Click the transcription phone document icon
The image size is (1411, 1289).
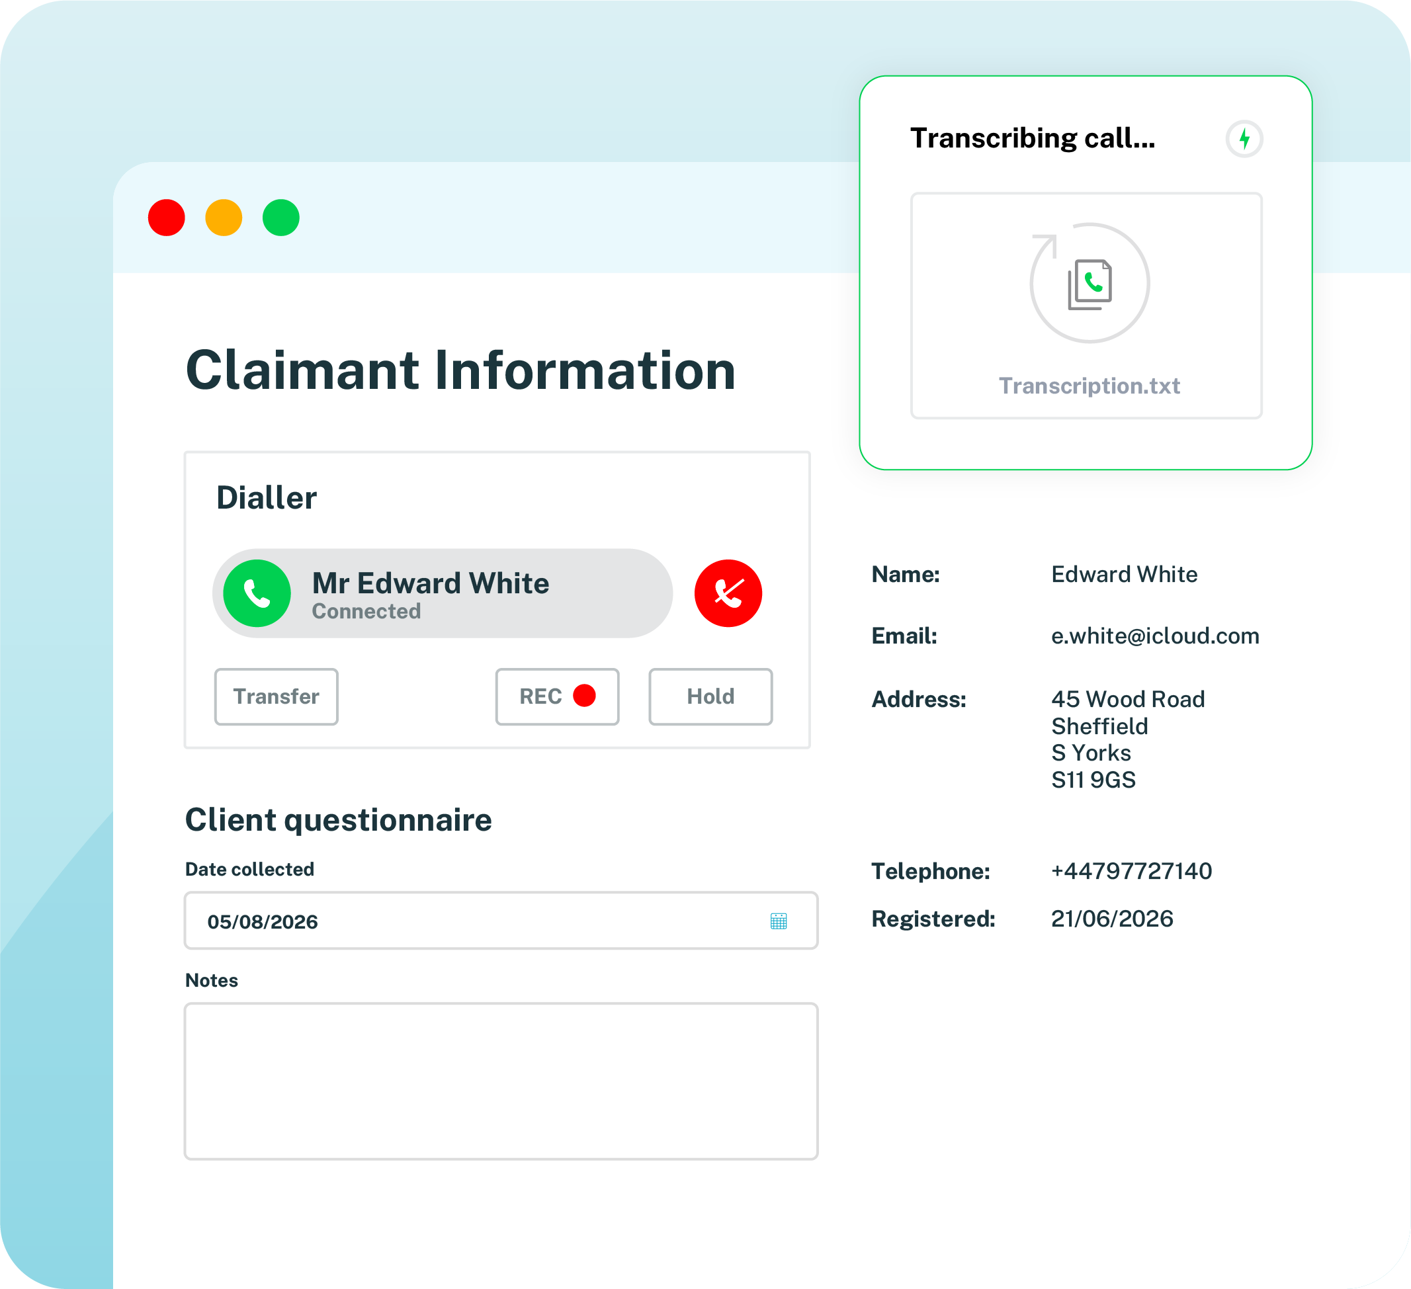(1090, 284)
